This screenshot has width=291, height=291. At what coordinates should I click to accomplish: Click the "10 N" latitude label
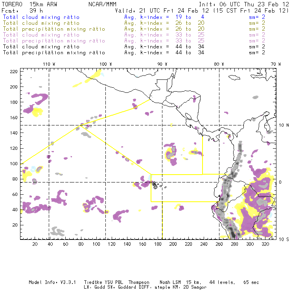coord(284,125)
